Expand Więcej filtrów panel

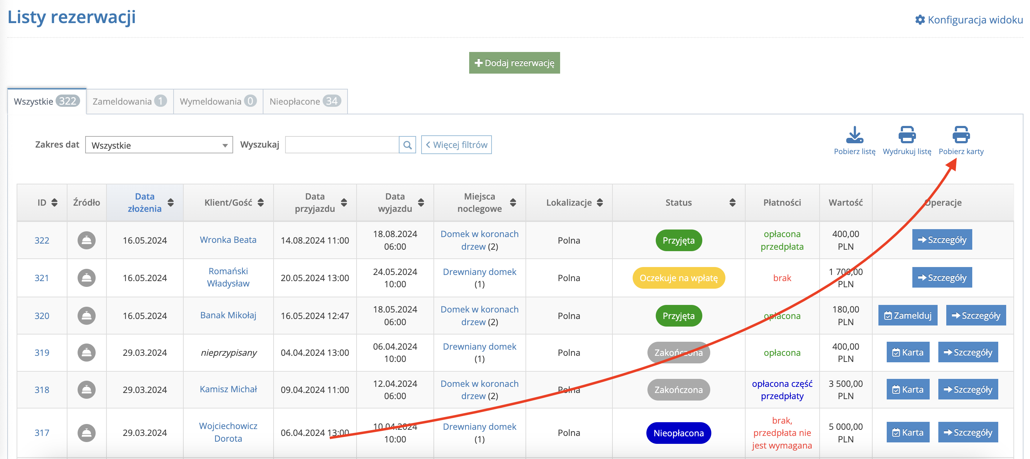[x=456, y=145]
